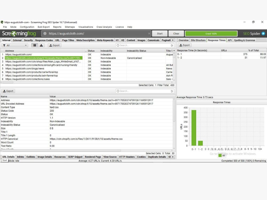This screenshot has width=267, height=200.
Task: Open the SERP Snippet bottom tab
Action: [75, 157]
